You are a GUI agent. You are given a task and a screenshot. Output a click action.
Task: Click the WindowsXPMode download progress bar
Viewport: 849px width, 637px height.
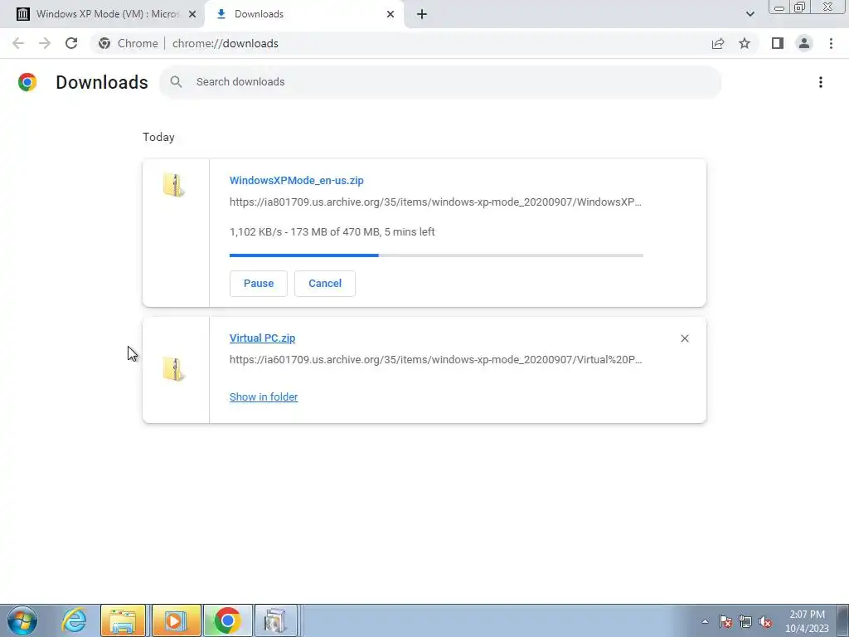(436, 255)
